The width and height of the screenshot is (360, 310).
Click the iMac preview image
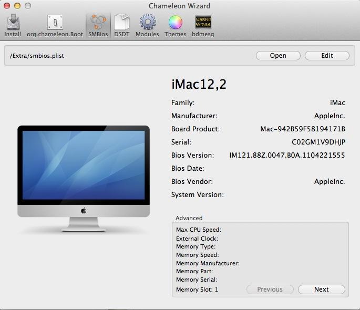tap(84, 179)
